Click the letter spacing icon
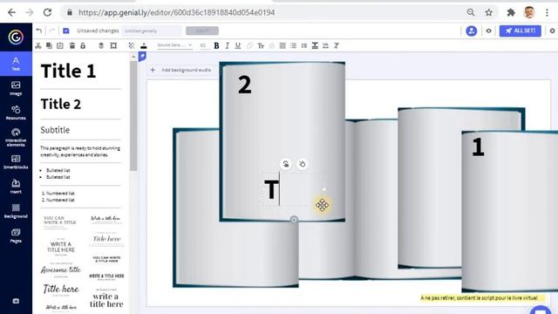The image size is (558, 314). pos(325,45)
